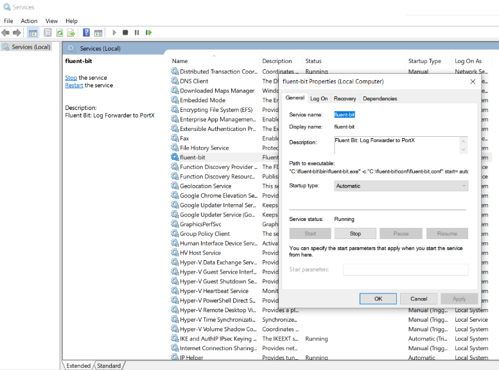Close the fluent-bit Properties dialog
Screen dimensions: 499x370
473,82
